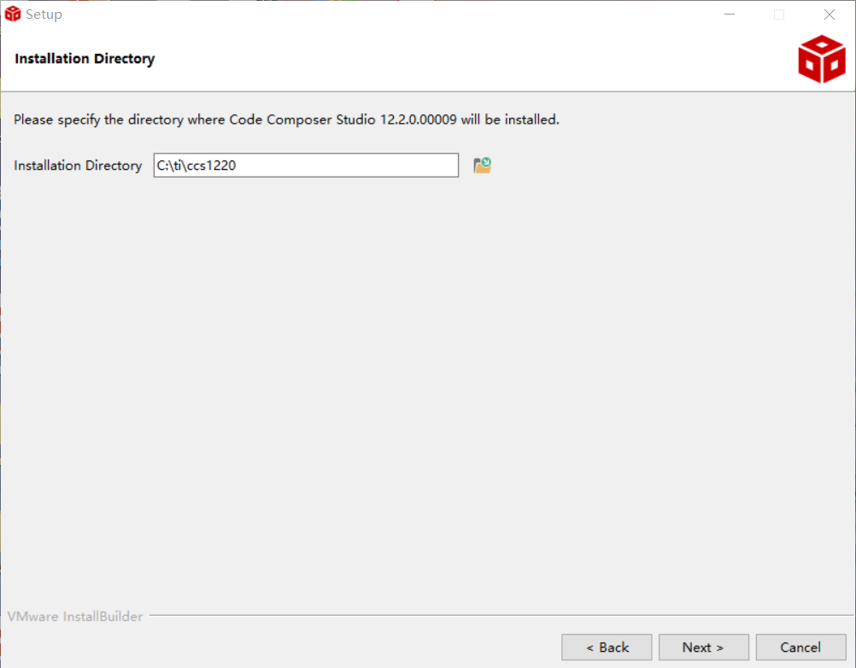Viewport: 856px width, 668px height.
Task: Cancel the Code Composer Studio installation
Action: point(800,648)
